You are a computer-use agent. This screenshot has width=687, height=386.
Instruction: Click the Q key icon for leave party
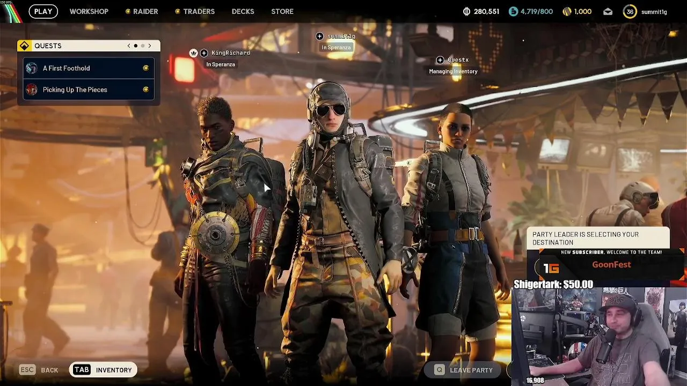point(440,370)
